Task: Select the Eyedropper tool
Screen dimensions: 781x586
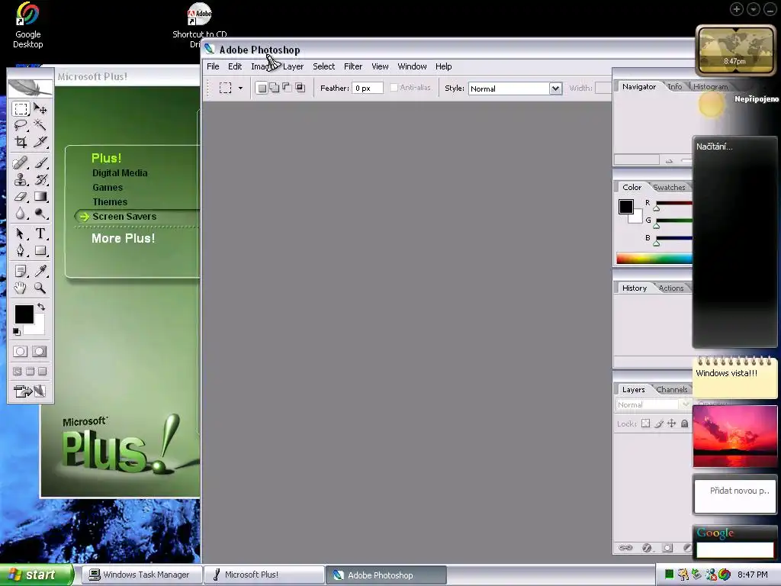Action: 40,271
